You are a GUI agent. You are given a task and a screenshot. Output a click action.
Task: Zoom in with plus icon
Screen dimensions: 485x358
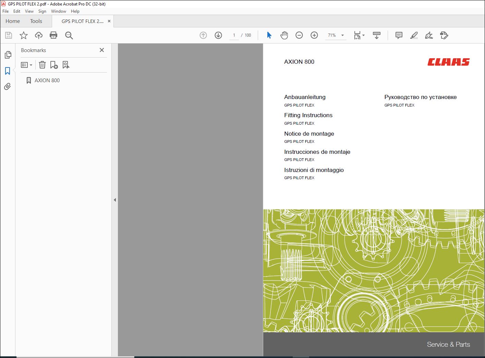314,35
